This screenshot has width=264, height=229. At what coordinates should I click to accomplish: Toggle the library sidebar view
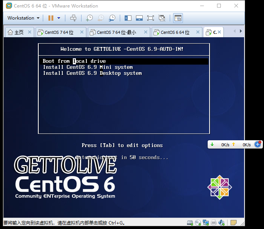[x=128, y=18]
